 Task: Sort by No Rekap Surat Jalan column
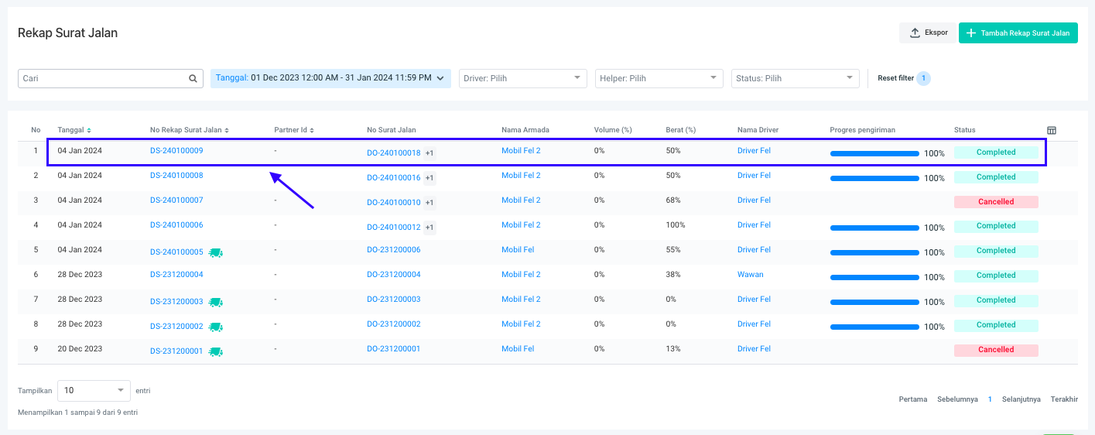tap(227, 130)
